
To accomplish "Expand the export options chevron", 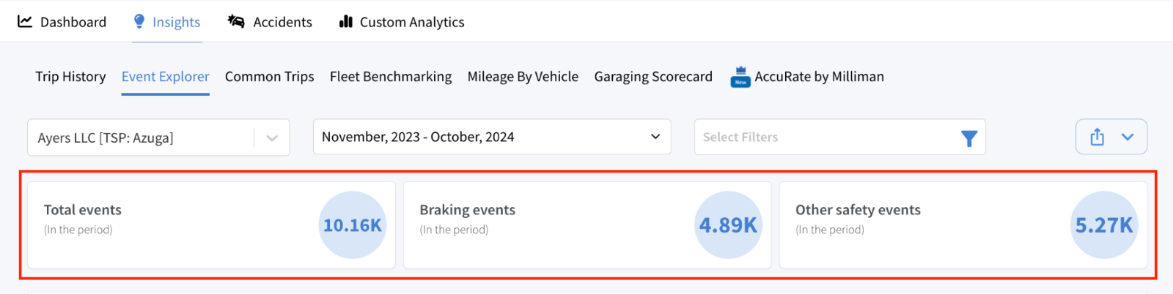I will point(1128,137).
